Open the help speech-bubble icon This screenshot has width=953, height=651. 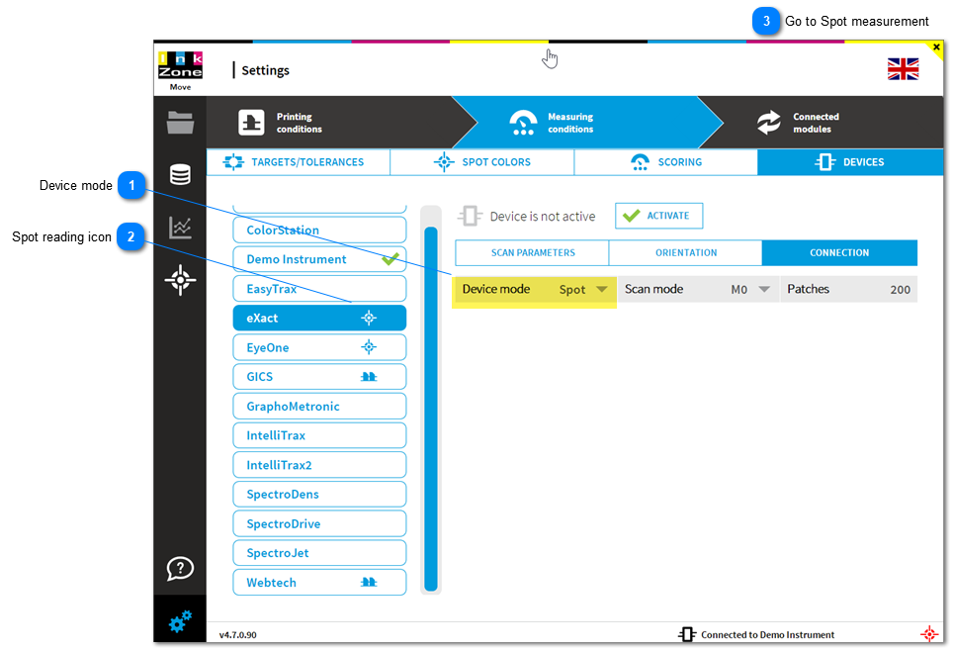pyautogui.click(x=180, y=569)
